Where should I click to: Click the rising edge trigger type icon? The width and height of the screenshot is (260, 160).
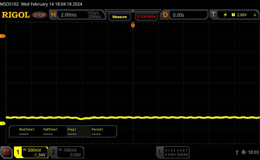(225, 15)
